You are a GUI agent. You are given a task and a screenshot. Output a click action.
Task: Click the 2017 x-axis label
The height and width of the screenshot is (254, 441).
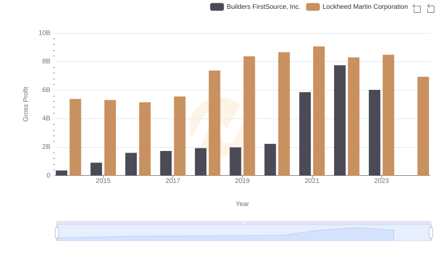173,181
